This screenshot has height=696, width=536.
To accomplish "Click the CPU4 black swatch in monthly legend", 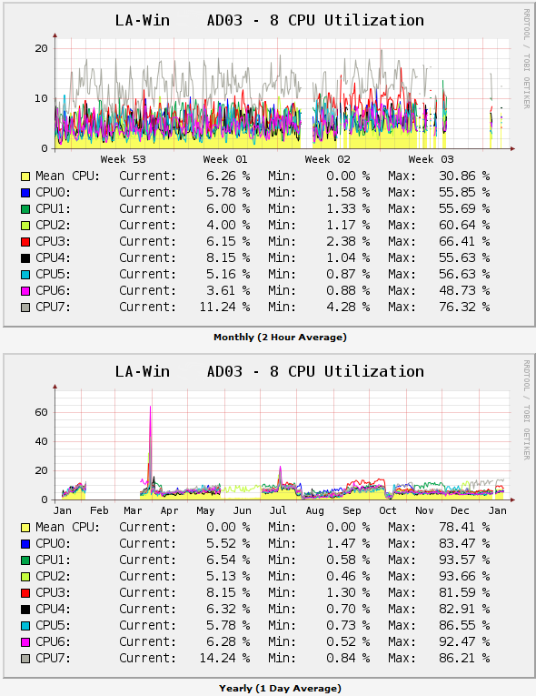I will pyautogui.click(x=25, y=258).
